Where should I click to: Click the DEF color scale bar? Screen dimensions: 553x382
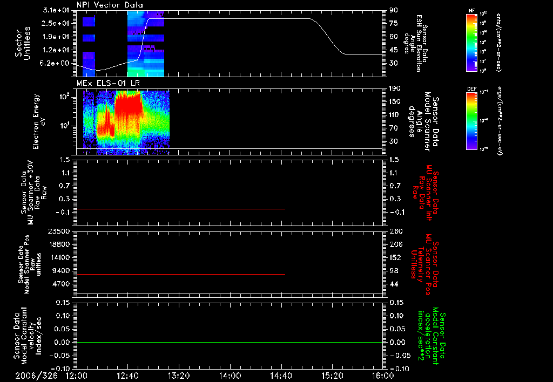pyautogui.click(x=472, y=121)
